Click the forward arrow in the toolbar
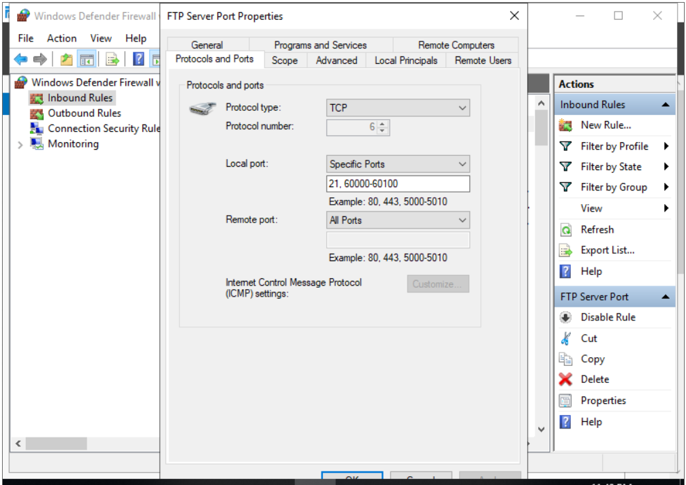This screenshot has width=686, height=485. tap(40, 59)
